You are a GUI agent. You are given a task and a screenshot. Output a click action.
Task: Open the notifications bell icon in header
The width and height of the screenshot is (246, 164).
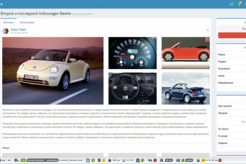coord(240,4)
